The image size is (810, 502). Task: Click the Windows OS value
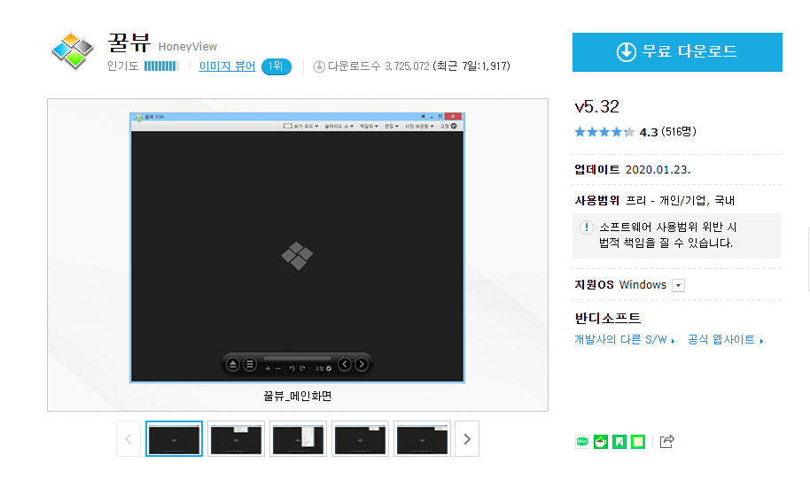643,285
